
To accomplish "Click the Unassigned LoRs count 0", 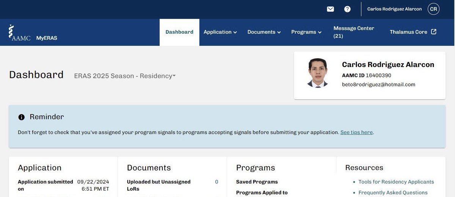I will click(217, 182).
